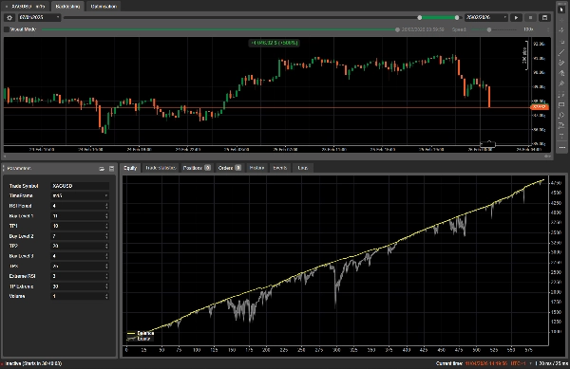The width and height of the screenshot is (570, 369).
Task: Click the save icon in Parameters header
Action: (x=111, y=168)
